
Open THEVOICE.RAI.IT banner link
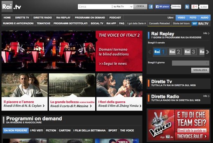point(192,136)
